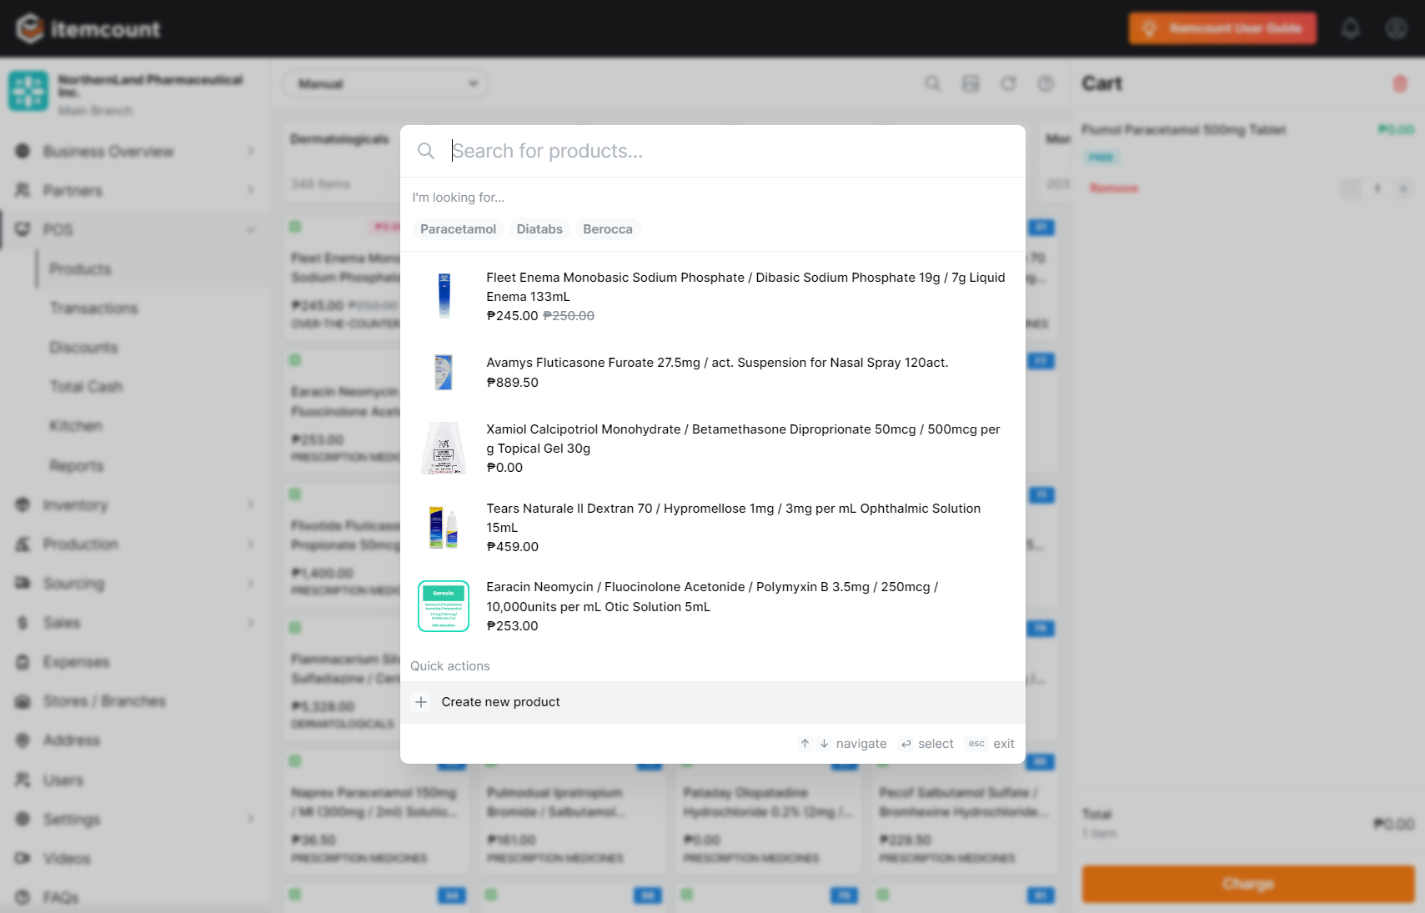1425x913 pixels.
Task: Choose Tears Naturale II Ophthalmic Solution result
Action: pyautogui.click(x=713, y=527)
